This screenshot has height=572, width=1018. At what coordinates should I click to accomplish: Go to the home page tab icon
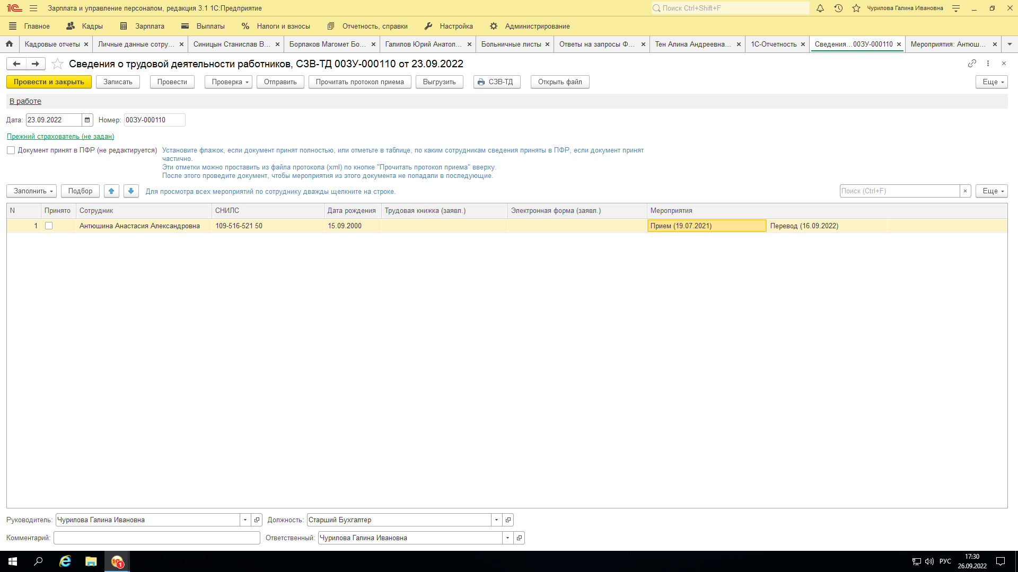[10, 44]
